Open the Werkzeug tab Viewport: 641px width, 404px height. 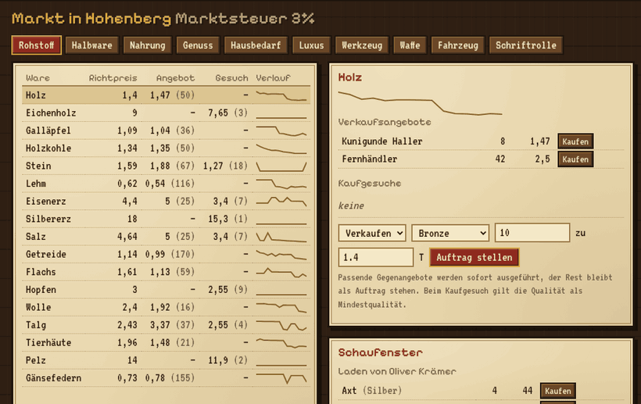pyautogui.click(x=362, y=45)
